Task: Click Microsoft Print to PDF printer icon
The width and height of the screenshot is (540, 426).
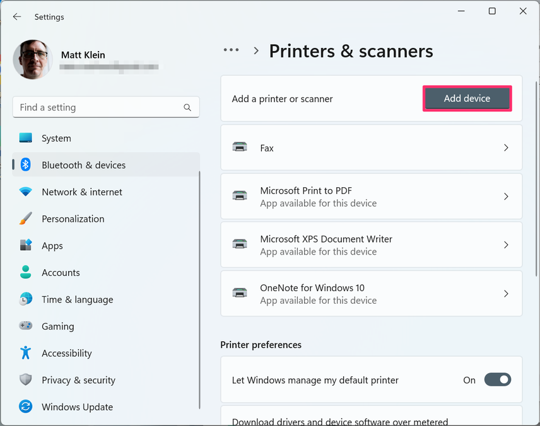Action: [240, 195]
